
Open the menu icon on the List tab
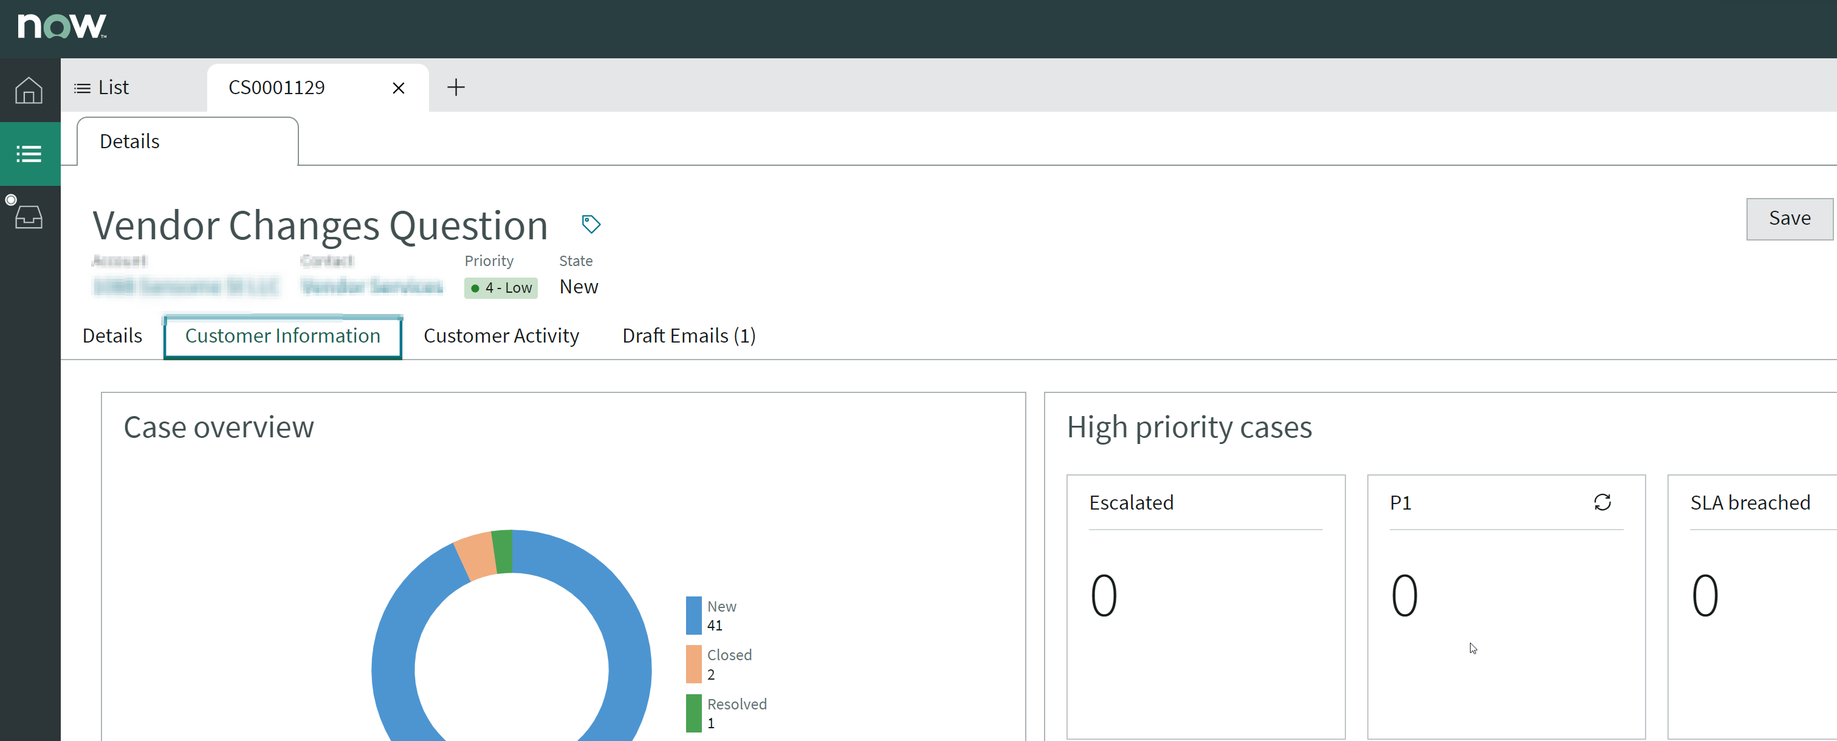point(81,87)
